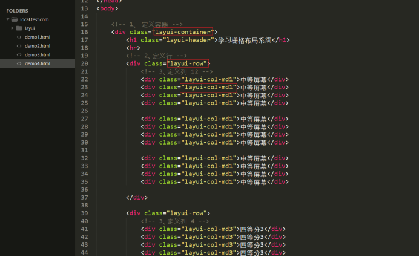Image resolution: width=419 pixels, height=257 pixels.
Task: Click "layui-col-md3" on line 41
Action: click(208, 229)
